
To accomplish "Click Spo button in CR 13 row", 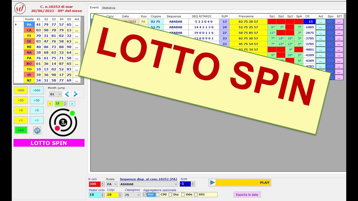I will pyautogui.click(x=330, y=21).
